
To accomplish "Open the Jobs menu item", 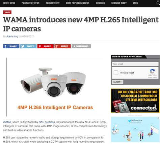I will pos(135,3).
